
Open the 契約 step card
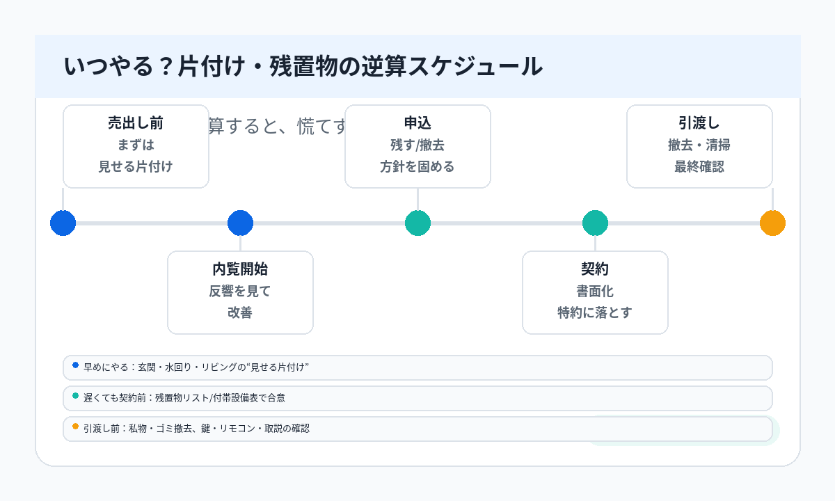pyautogui.click(x=595, y=292)
